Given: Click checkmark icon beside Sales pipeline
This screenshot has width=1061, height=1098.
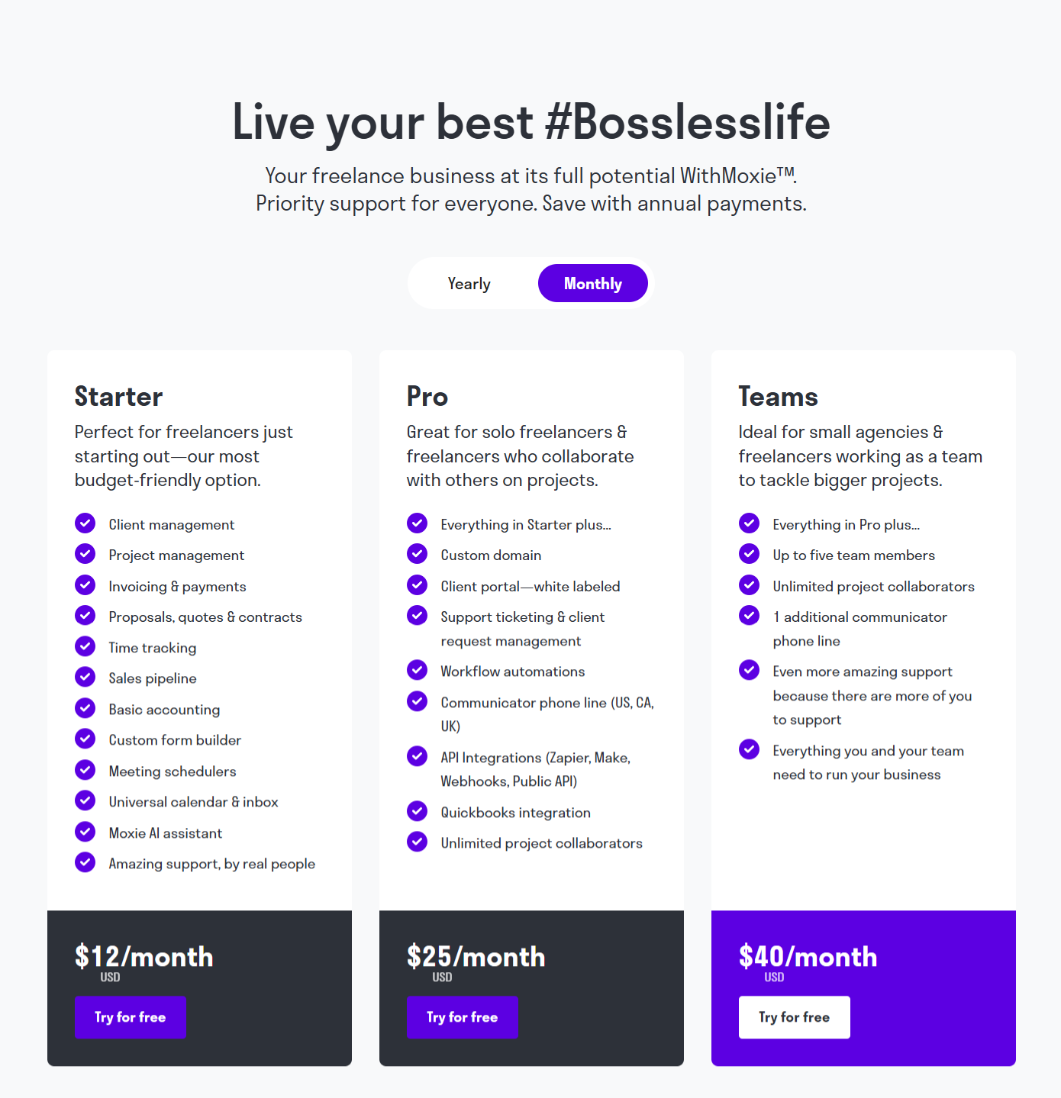Looking at the screenshot, I should point(85,677).
